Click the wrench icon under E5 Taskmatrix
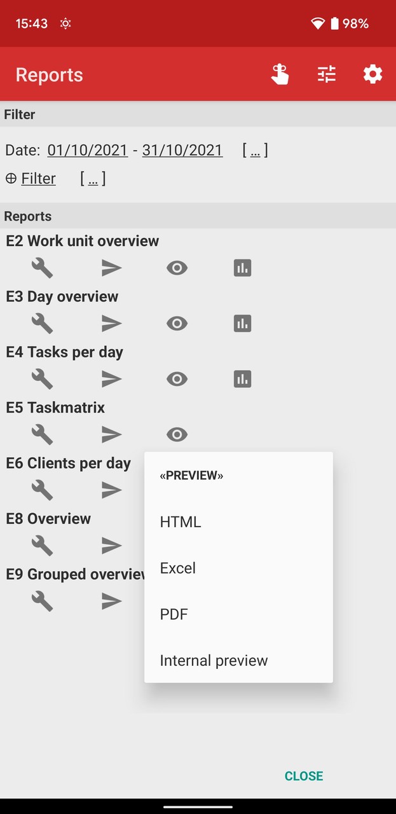The width and height of the screenshot is (396, 814). [41, 434]
